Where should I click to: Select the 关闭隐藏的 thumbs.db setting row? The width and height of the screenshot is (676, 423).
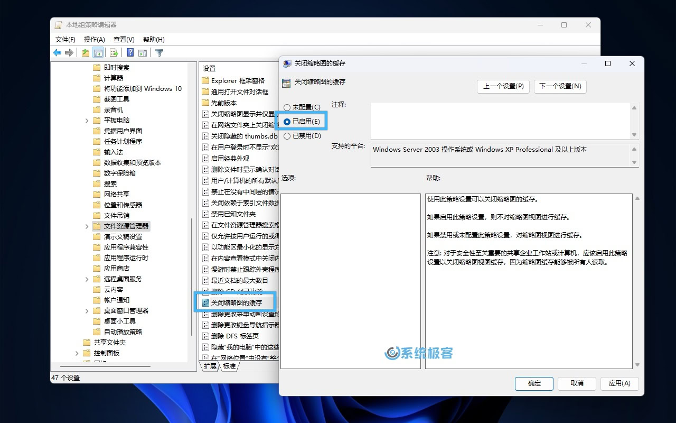coord(240,136)
